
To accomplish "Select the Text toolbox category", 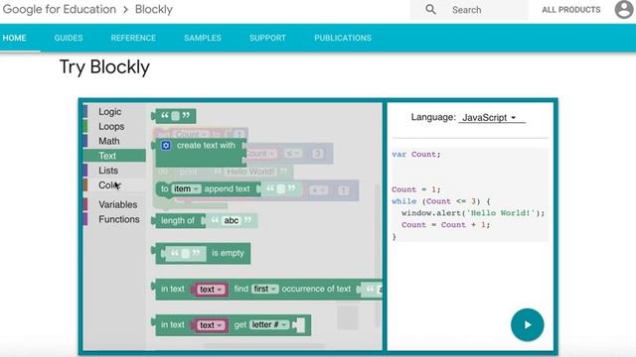I will coord(115,156).
